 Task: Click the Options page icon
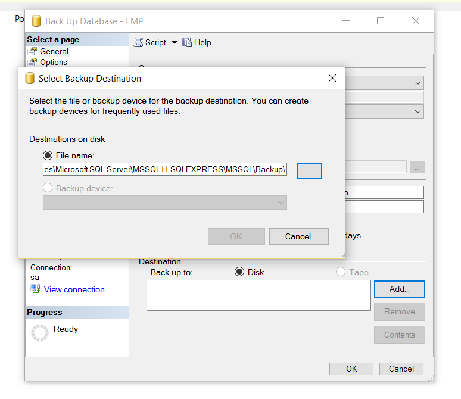pyautogui.click(x=32, y=62)
